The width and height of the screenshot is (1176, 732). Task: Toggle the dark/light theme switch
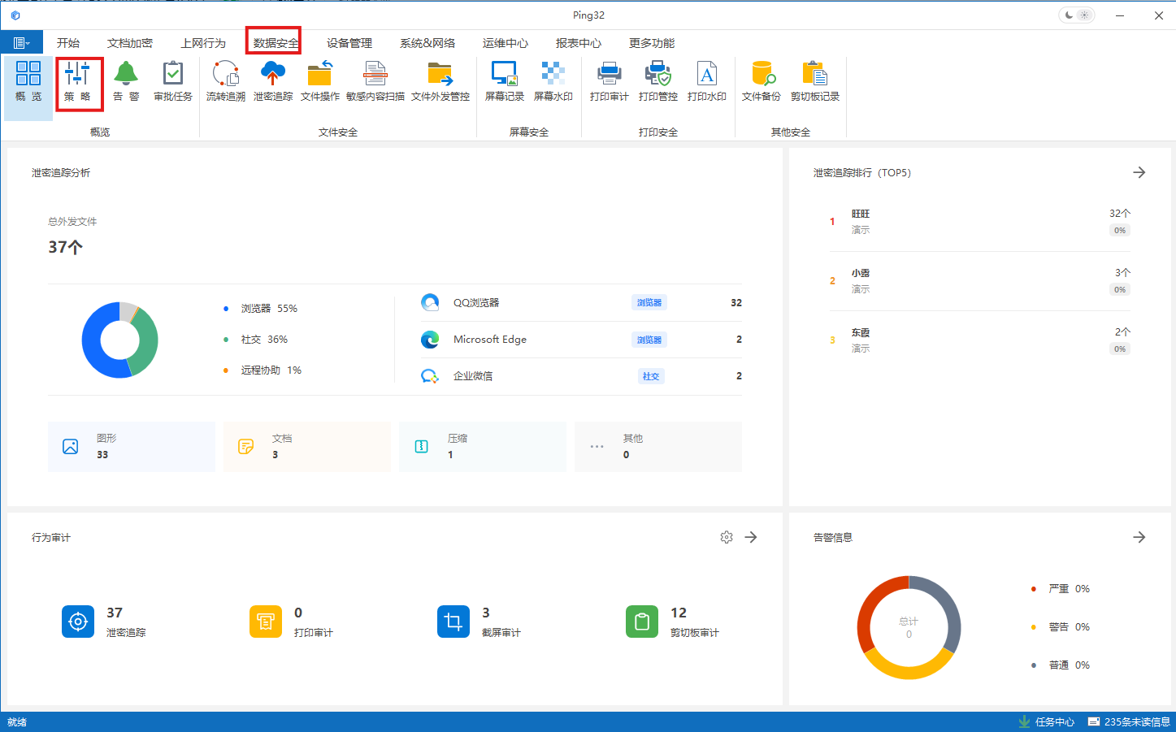(x=1076, y=14)
